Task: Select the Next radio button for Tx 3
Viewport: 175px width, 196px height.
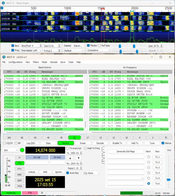Action: point(149,168)
